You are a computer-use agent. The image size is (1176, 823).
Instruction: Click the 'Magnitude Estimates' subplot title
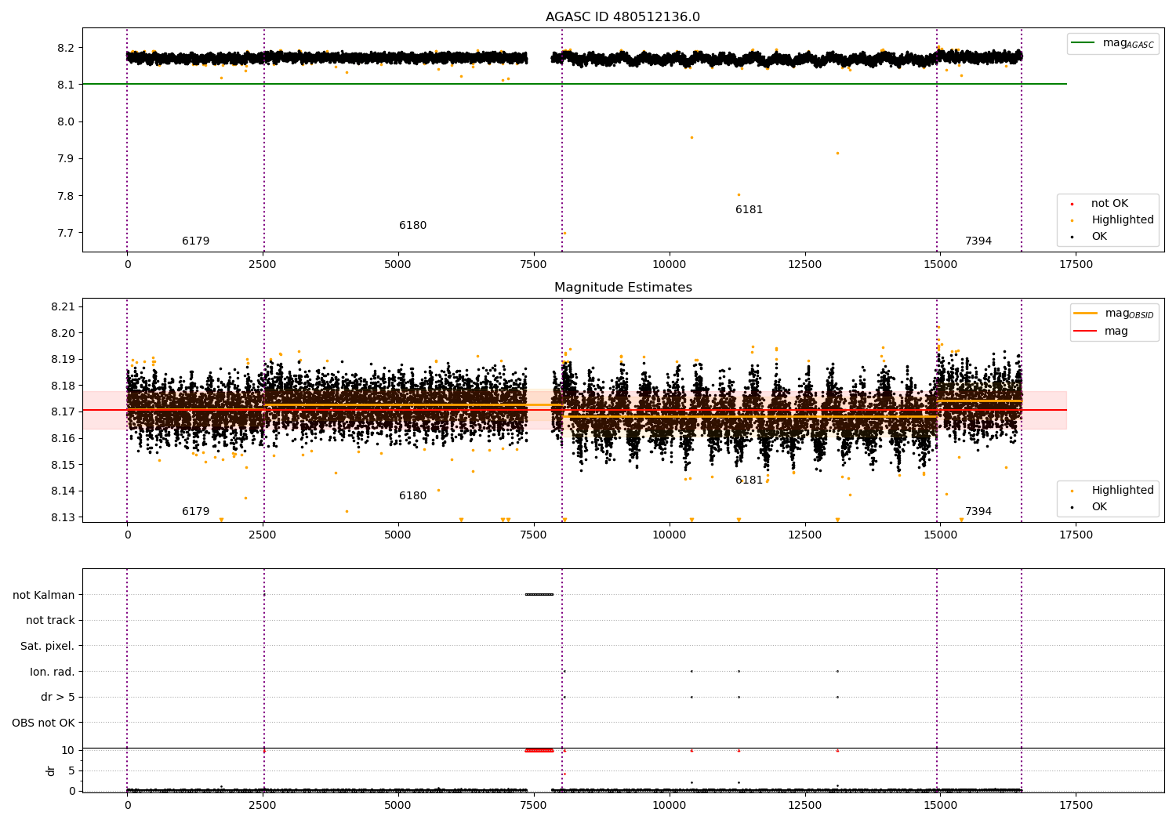click(x=622, y=288)
